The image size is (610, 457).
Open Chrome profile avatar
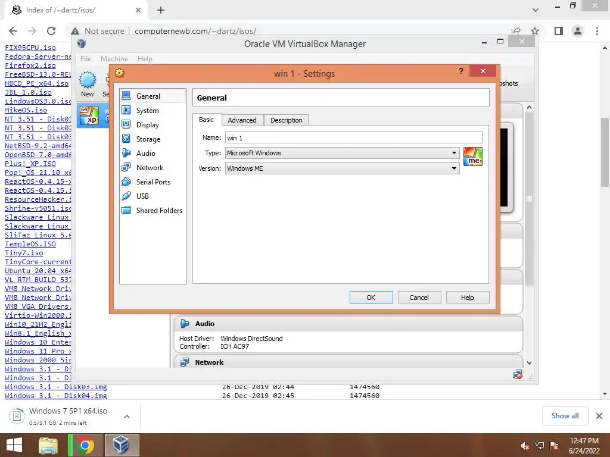(x=578, y=31)
